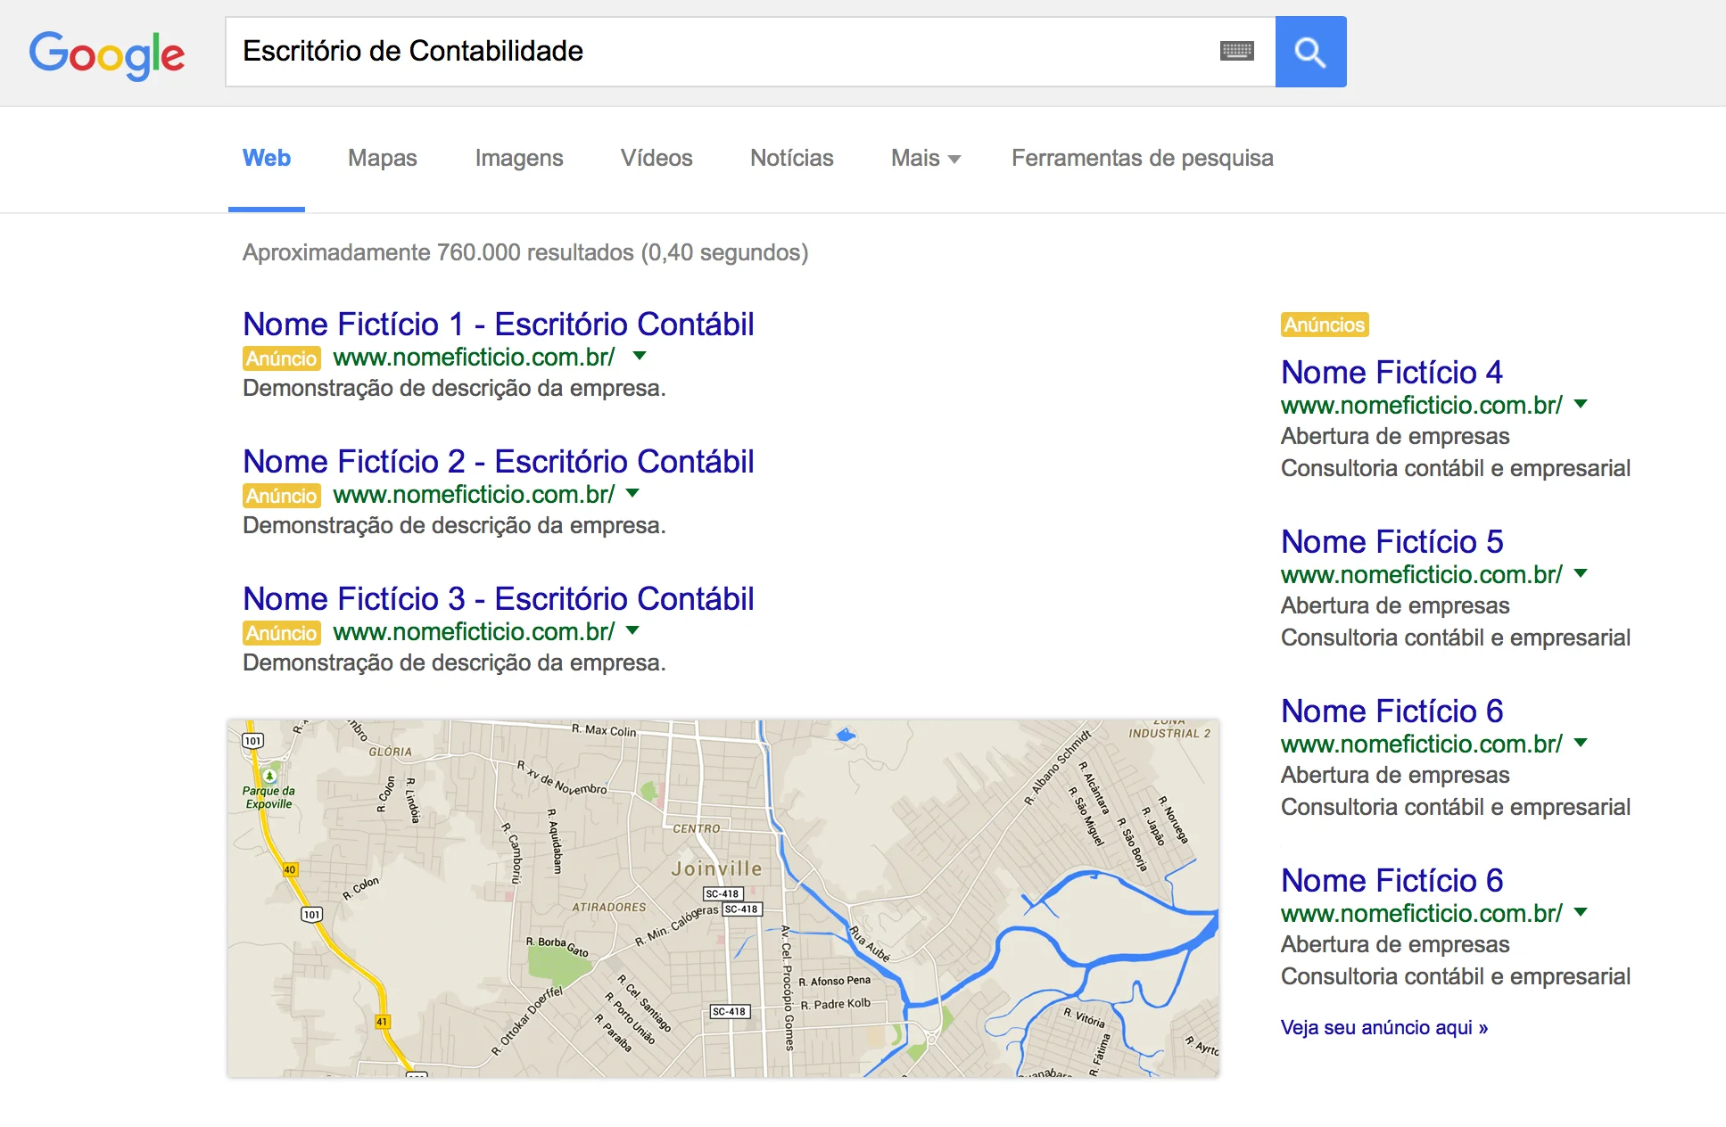
Task: Click the Google logo
Action: pyautogui.click(x=107, y=54)
